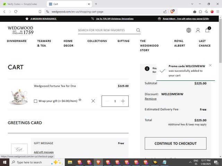
Task: Open the Windows Start menu
Action: pos(5,162)
